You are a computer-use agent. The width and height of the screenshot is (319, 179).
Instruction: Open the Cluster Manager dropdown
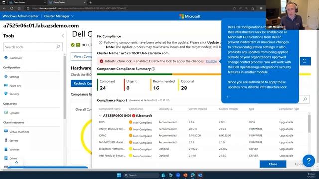[x=59, y=16]
